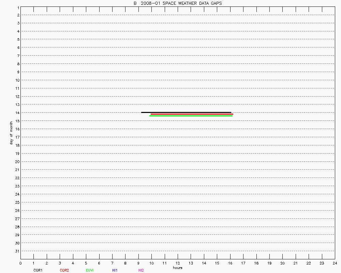Click the 'hours' x-axis label
Viewport: 341px width, 273px height.
(177, 268)
